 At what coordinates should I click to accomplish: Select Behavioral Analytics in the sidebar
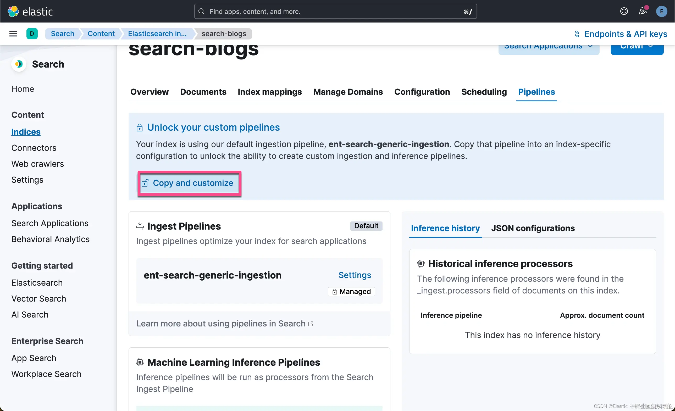pos(51,239)
